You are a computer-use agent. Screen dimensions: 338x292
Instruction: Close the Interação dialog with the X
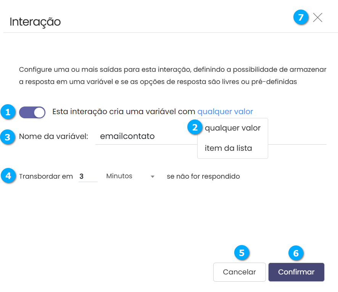[318, 18]
